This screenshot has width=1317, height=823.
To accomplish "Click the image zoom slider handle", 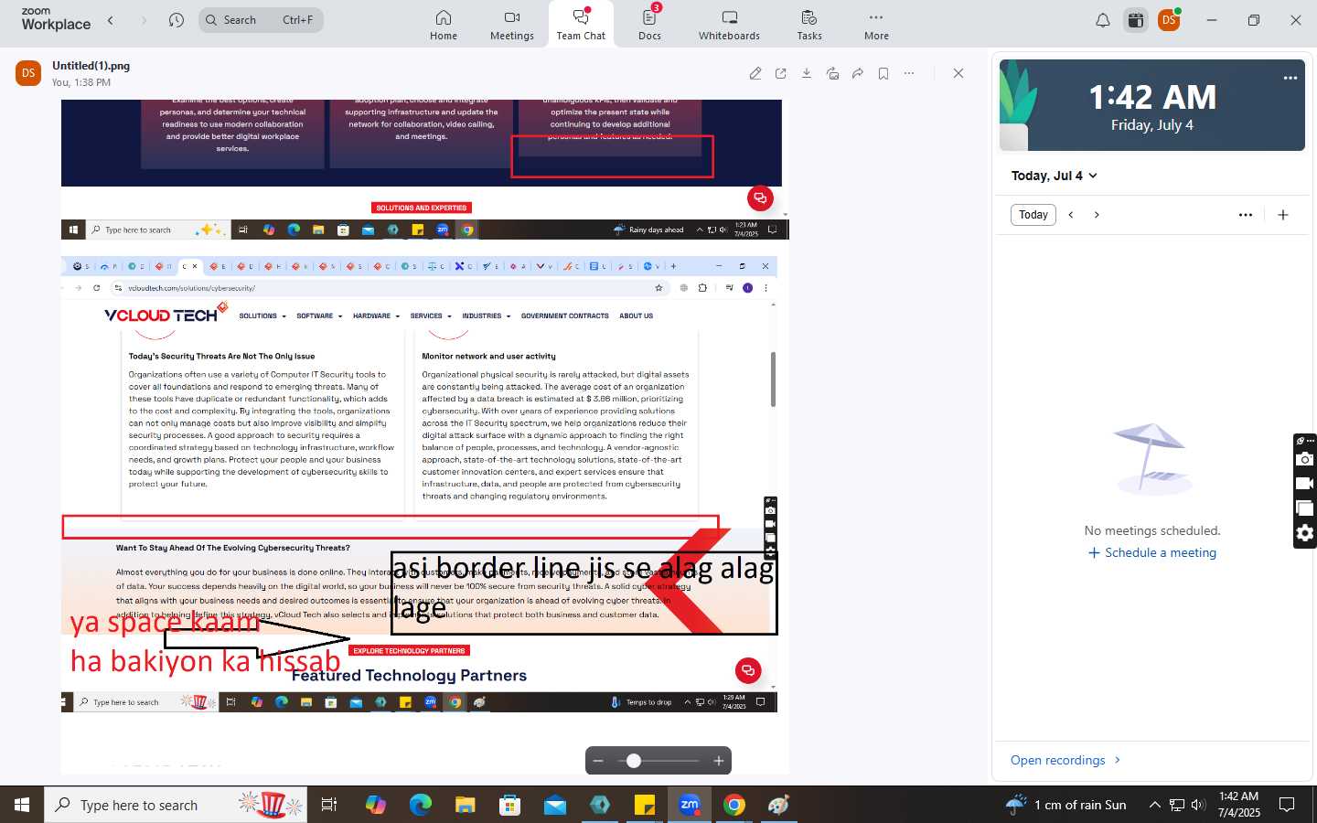I will 634,761.
